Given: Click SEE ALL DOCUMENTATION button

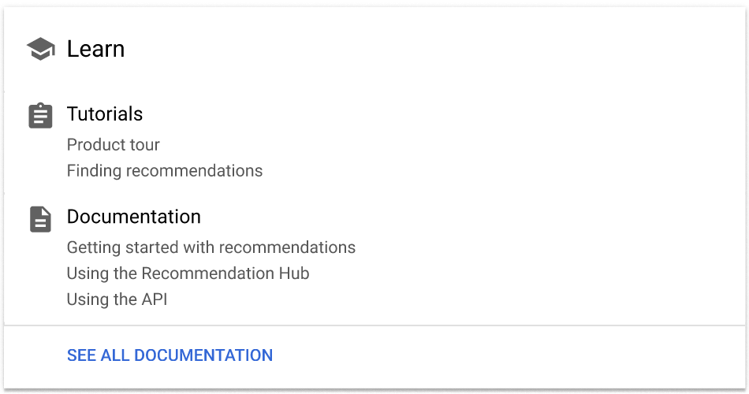Looking at the screenshot, I should point(170,355).
